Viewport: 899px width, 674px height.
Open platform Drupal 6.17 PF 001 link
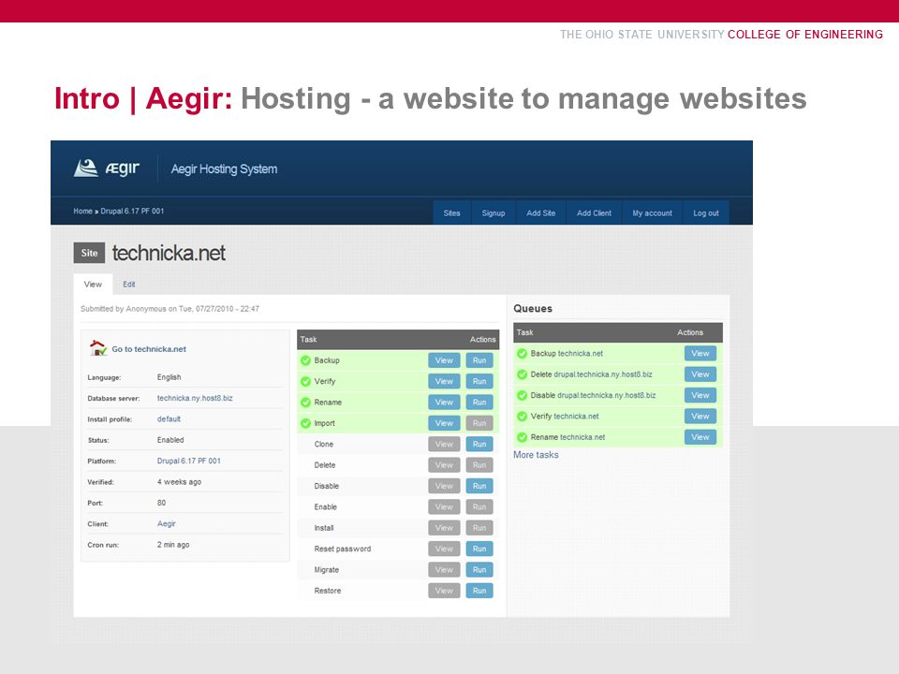tap(188, 461)
